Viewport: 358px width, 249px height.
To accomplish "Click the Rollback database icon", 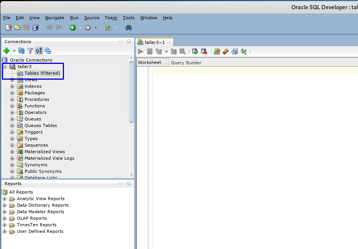I will (204, 51).
